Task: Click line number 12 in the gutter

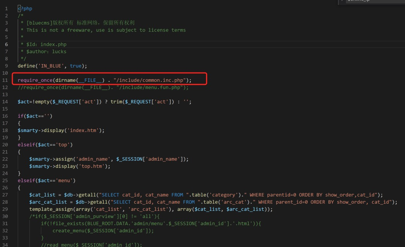Action: (5, 87)
